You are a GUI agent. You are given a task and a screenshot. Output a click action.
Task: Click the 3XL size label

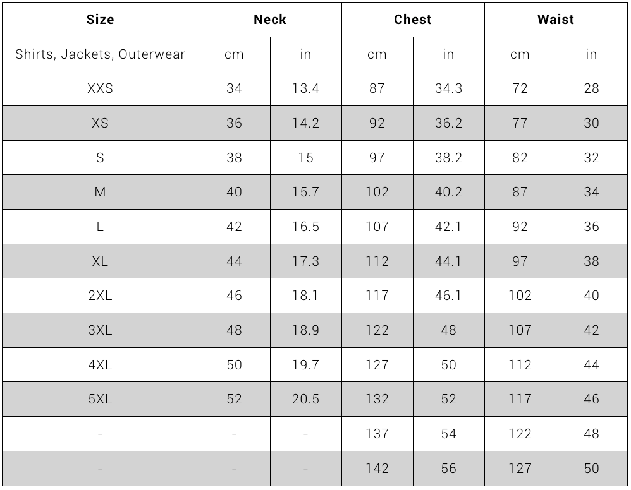[x=100, y=330]
